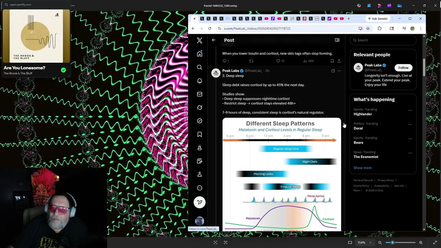
Task: Open Terms of Service link
Action: tap(363, 180)
